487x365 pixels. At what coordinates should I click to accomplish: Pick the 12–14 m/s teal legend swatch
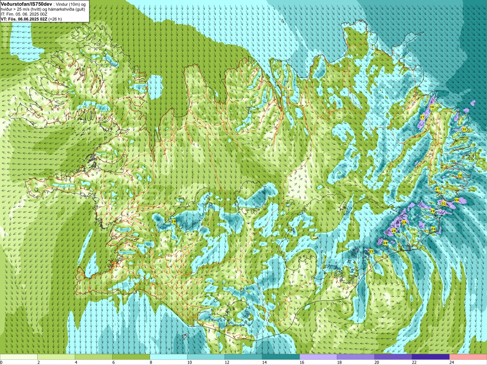click(243, 357)
